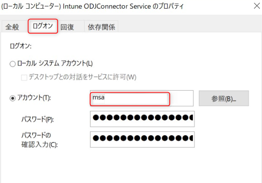Image resolution: width=262 pixels, height=183 pixels.
Task: Close the properties dialog with X
Action: (257, 6)
